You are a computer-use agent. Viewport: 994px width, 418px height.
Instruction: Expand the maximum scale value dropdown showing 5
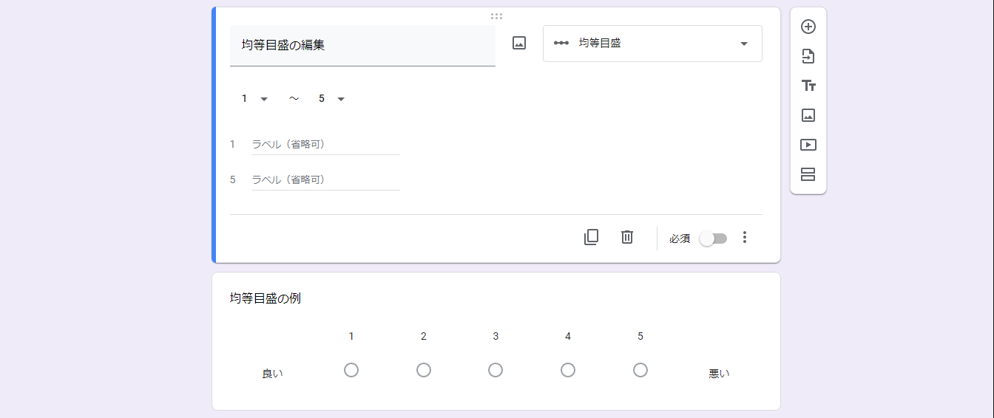point(331,99)
